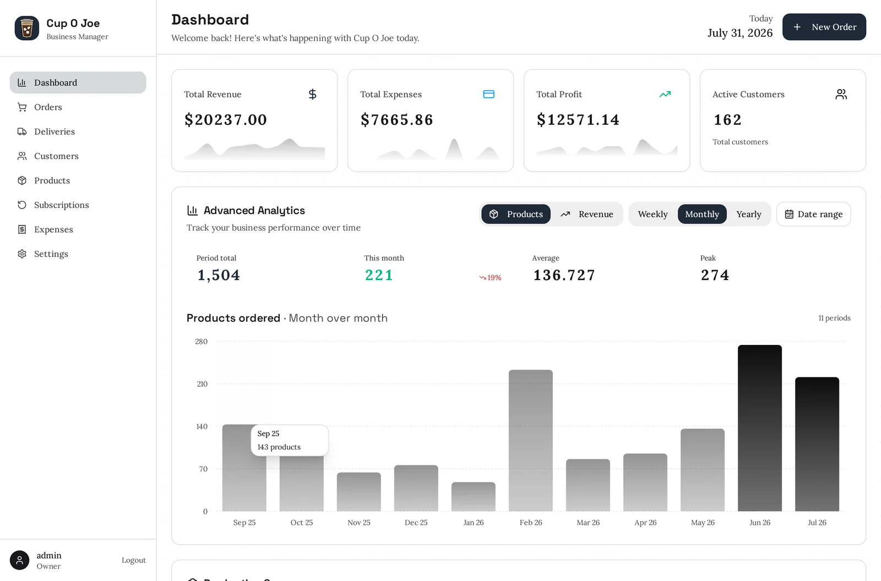Image resolution: width=881 pixels, height=581 pixels.
Task: Click the Nov 25 bar
Action: point(359,492)
